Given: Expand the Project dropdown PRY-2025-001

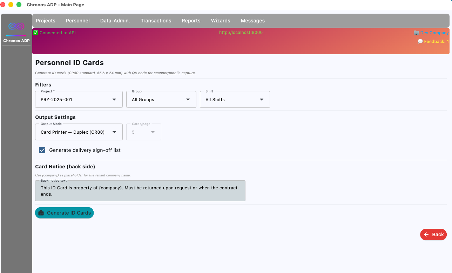Looking at the screenshot, I should (79, 99).
